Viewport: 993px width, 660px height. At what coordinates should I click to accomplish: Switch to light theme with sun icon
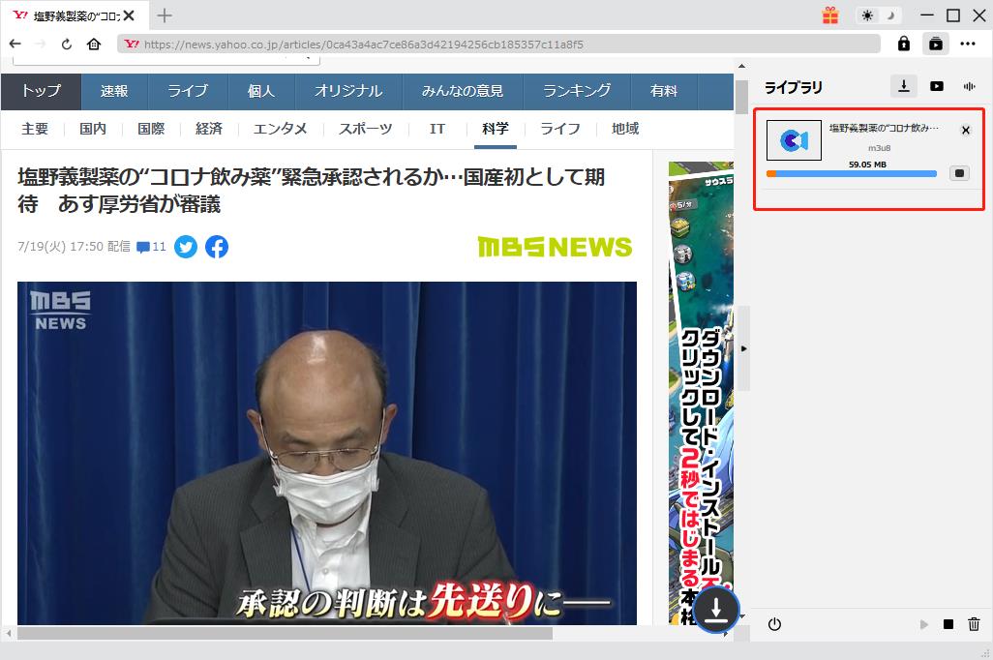pyautogui.click(x=867, y=15)
